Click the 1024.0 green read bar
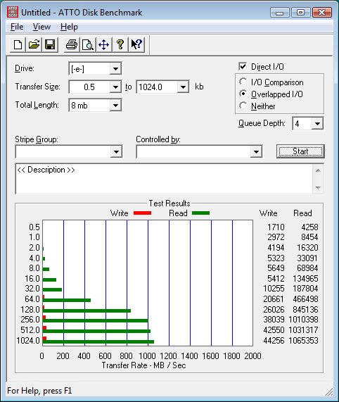 pyautogui.click(x=98, y=341)
